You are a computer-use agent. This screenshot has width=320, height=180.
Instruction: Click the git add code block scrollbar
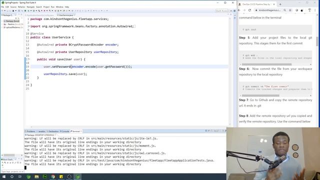click(266, 64)
